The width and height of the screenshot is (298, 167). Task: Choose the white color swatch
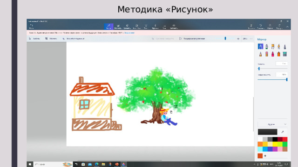(x=260, y=139)
